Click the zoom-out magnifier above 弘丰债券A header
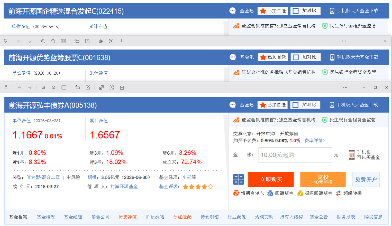 pyautogui.click(x=54, y=87)
